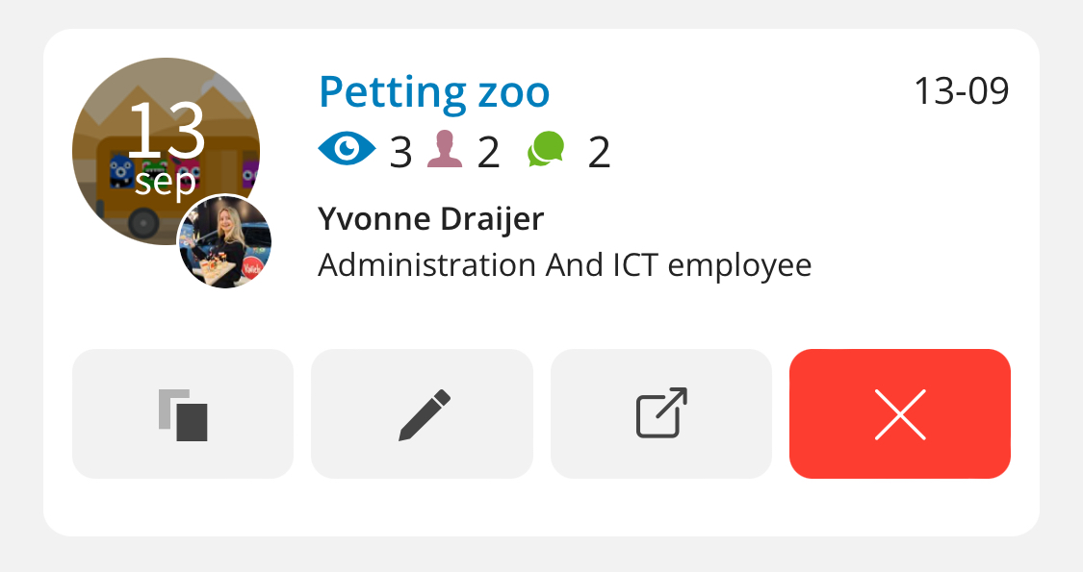Click the large 13 day number

coord(166,131)
